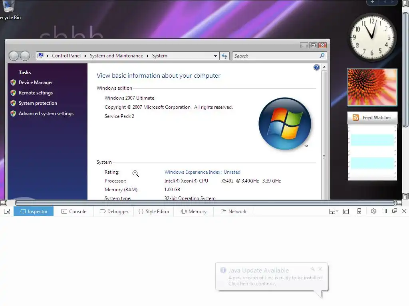Click the Feed Watcher gadget title
Viewport: 409px width, 306px height.
(x=377, y=118)
